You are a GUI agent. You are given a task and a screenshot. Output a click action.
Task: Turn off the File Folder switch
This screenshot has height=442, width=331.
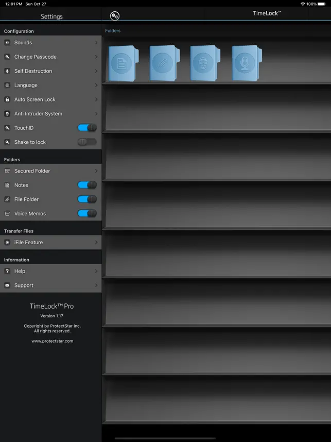pyautogui.click(x=87, y=199)
